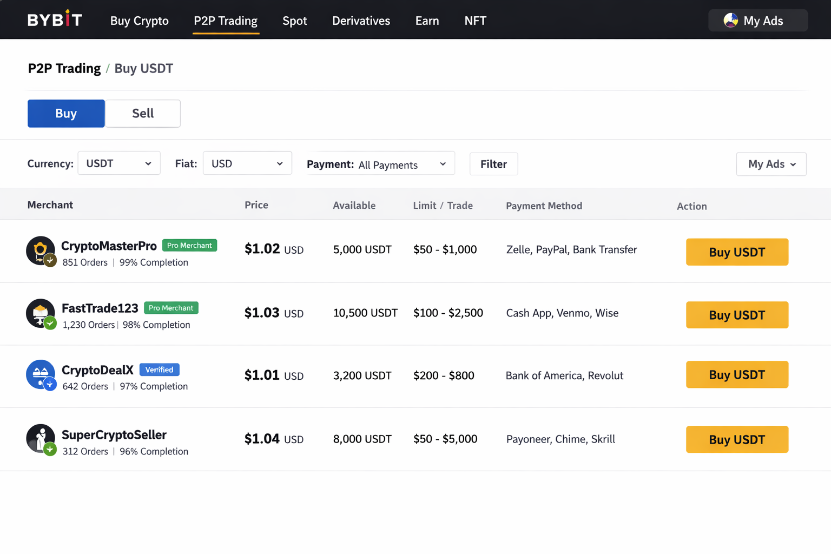Open the Derivatives nav item
This screenshot has height=554, width=831.
click(361, 21)
